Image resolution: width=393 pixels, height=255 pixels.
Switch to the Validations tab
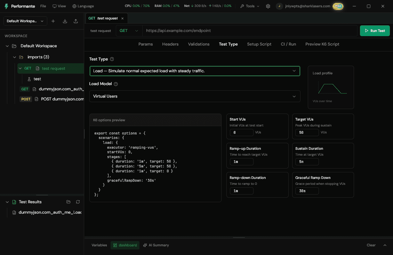click(199, 44)
